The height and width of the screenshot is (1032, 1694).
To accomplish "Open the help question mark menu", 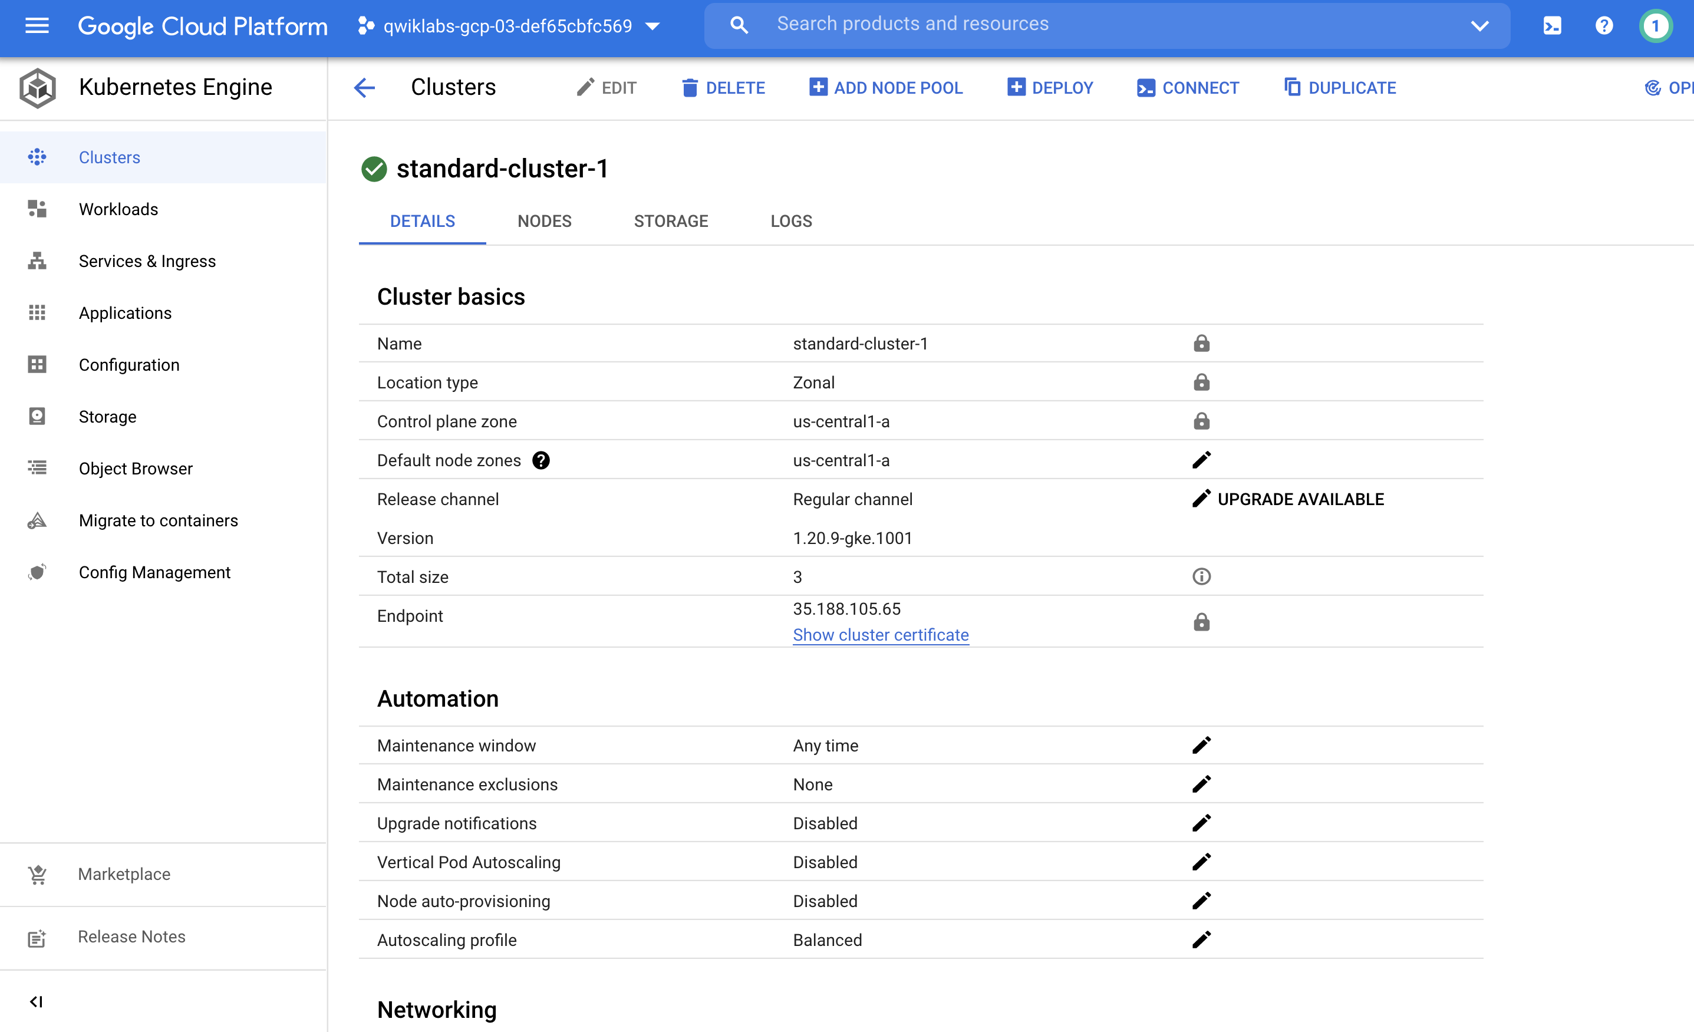I will pyautogui.click(x=1604, y=26).
